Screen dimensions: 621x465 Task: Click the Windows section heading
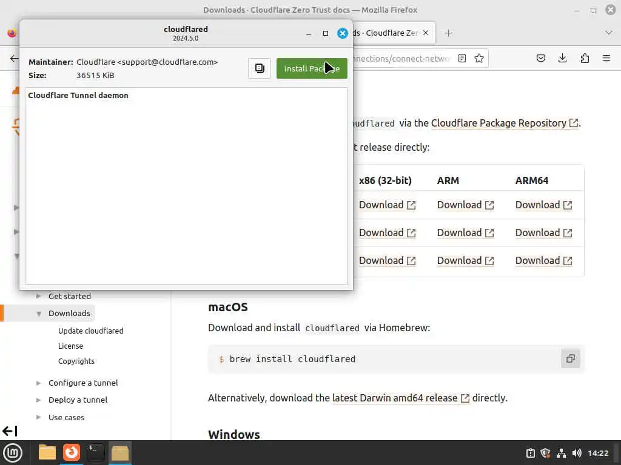coord(234,435)
